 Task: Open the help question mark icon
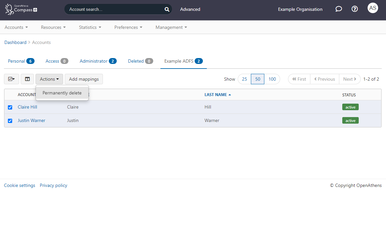(354, 9)
